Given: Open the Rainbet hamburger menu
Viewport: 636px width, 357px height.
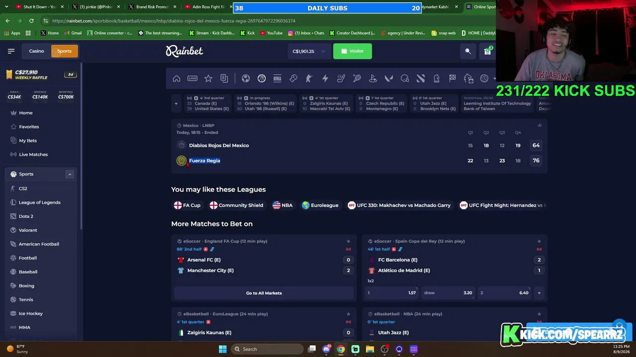Looking at the screenshot, I should (11, 51).
